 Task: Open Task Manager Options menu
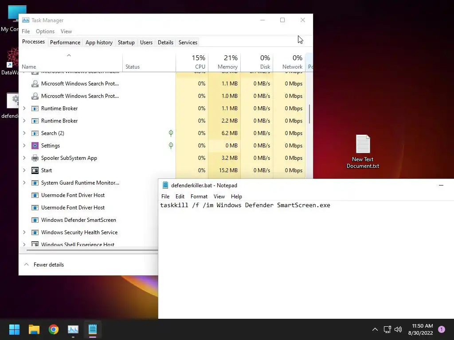pyautogui.click(x=45, y=31)
